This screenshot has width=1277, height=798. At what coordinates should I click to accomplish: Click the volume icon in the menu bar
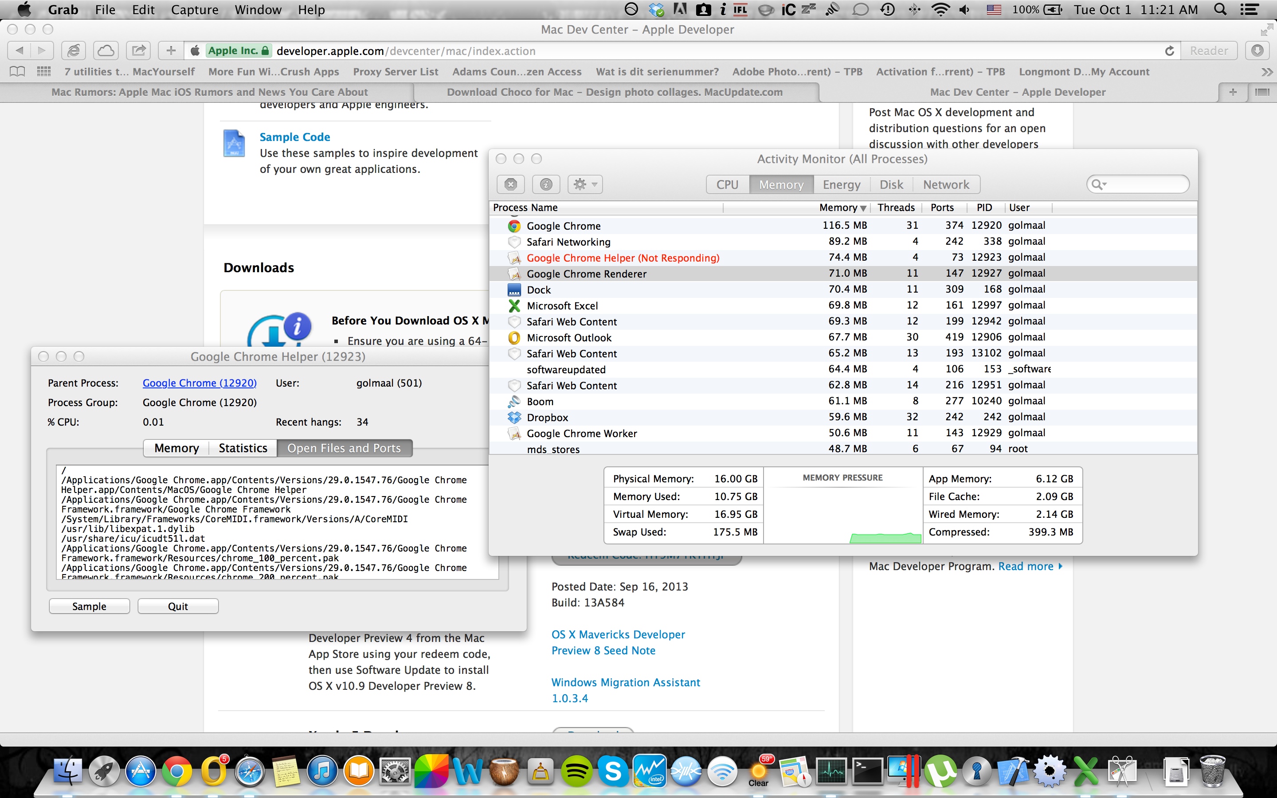click(x=964, y=9)
